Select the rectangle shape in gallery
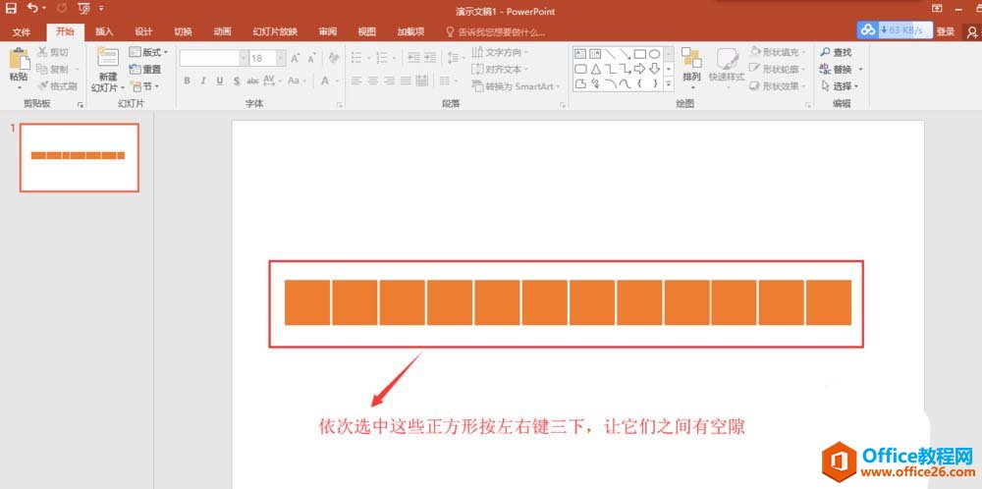982x489 pixels. coord(639,54)
